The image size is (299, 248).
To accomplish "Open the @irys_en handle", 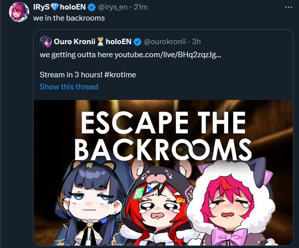I will pos(113,7).
